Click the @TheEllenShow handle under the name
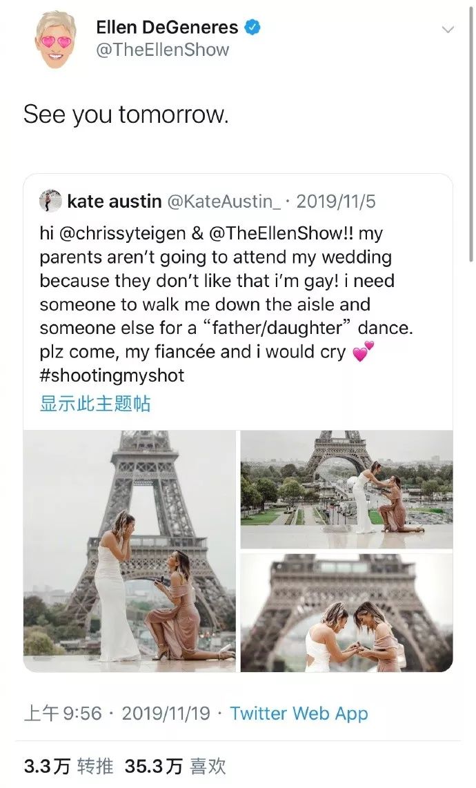This screenshot has width=476, height=788. pos(163,50)
